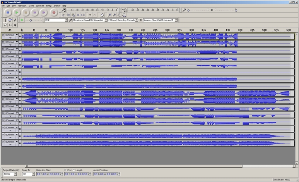
Task: Click the Selection Start time field
Action: pos(49,174)
